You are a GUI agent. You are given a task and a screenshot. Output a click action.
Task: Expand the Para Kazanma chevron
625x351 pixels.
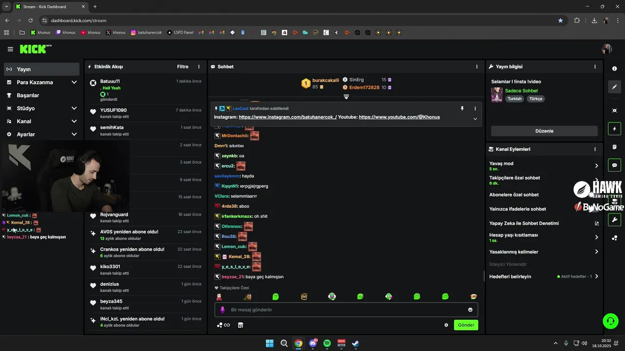point(74,82)
